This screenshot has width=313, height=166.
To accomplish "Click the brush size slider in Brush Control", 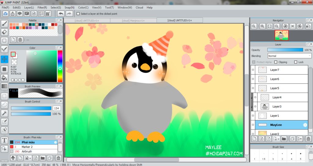I will click(x=31, y=108).
